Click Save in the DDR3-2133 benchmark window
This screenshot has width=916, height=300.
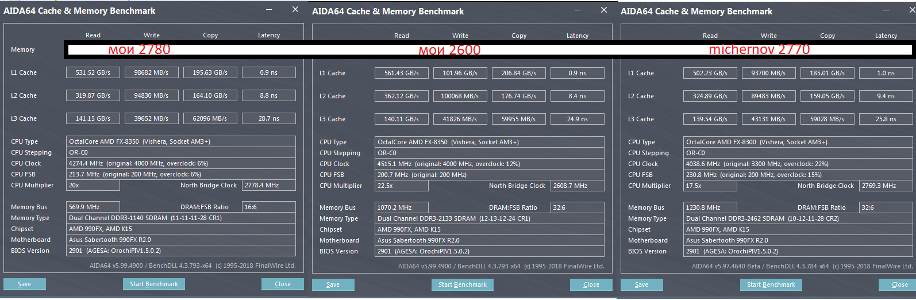tap(333, 284)
